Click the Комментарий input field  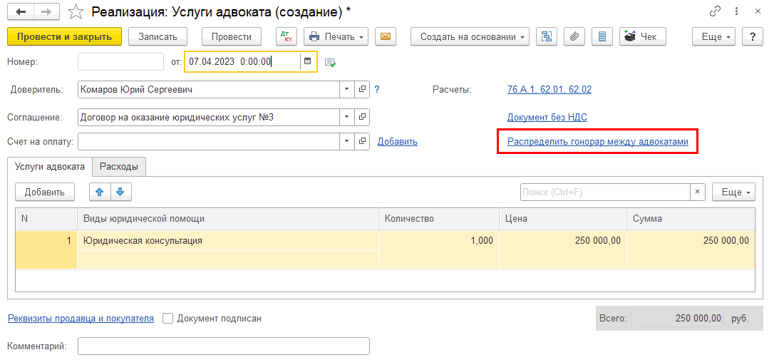pyautogui.click(x=223, y=346)
